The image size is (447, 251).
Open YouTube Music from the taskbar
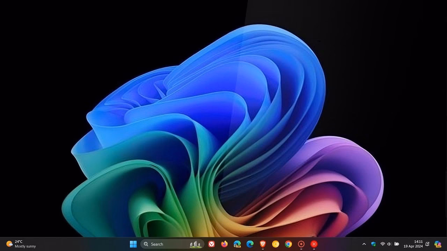coord(314,244)
